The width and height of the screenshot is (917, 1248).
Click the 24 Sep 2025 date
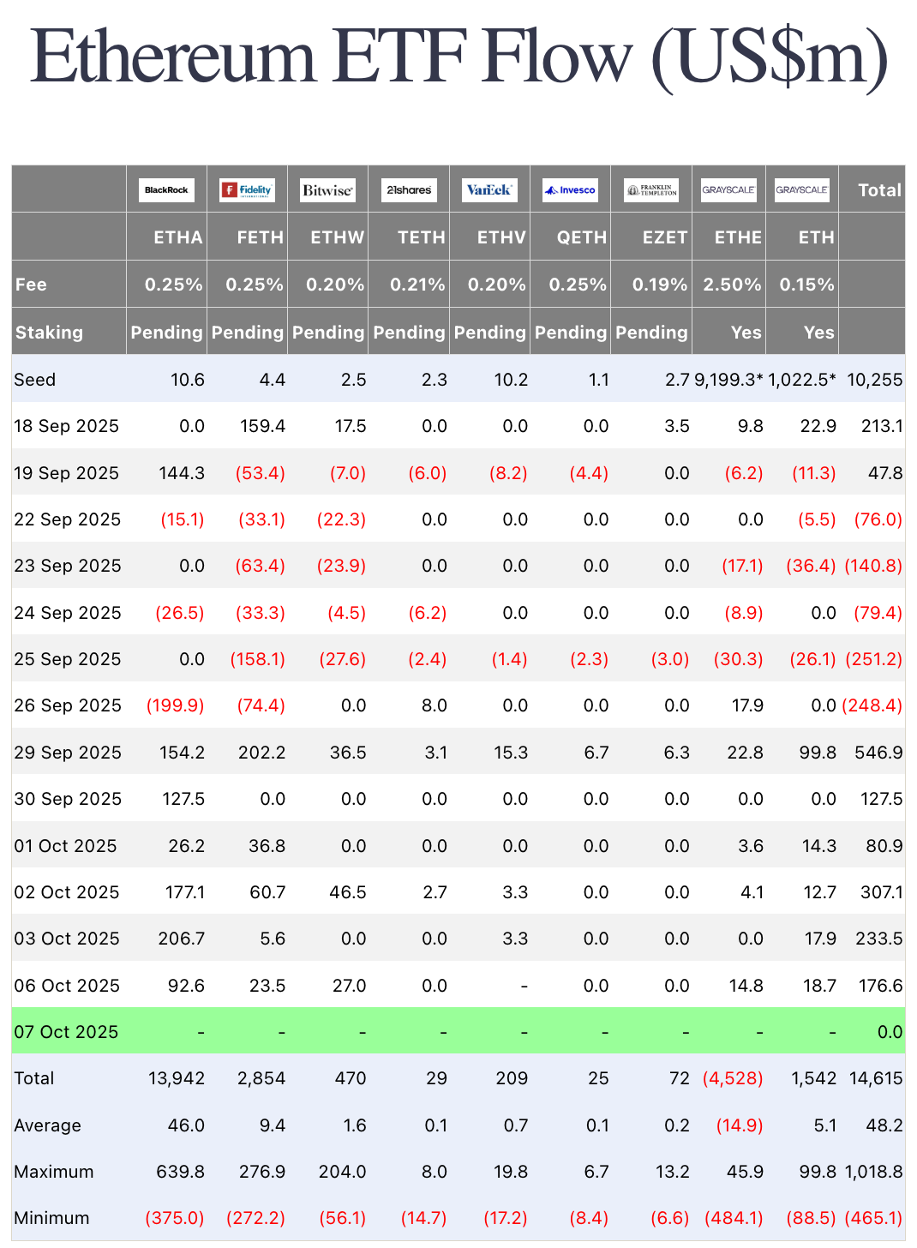(68, 613)
